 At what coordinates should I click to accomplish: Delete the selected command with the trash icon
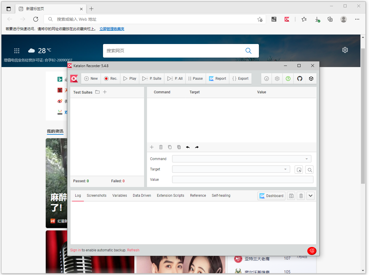(x=161, y=147)
